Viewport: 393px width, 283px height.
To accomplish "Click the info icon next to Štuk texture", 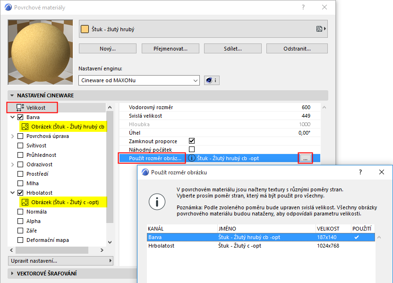I will coord(192,158).
